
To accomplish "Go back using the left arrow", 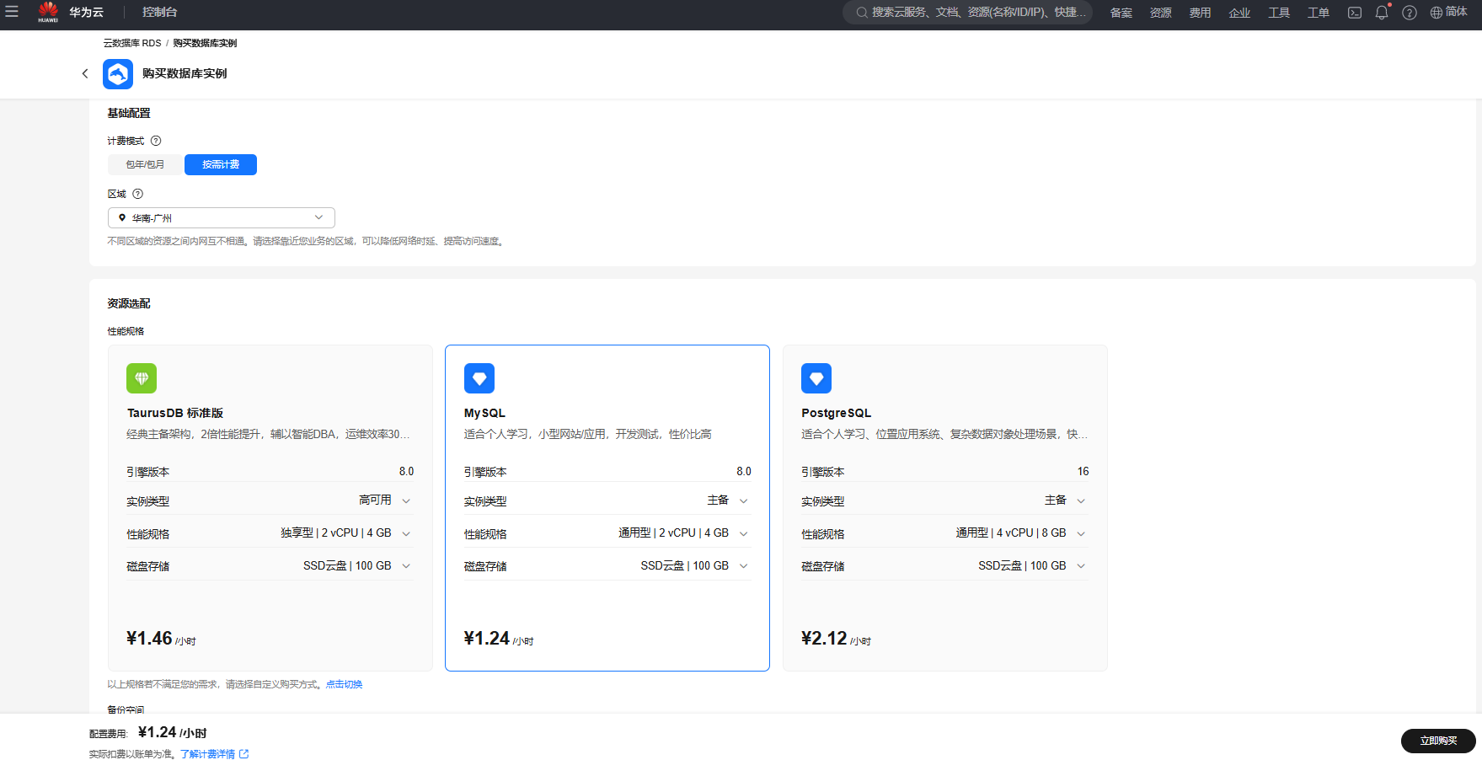I will coord(85,73).
